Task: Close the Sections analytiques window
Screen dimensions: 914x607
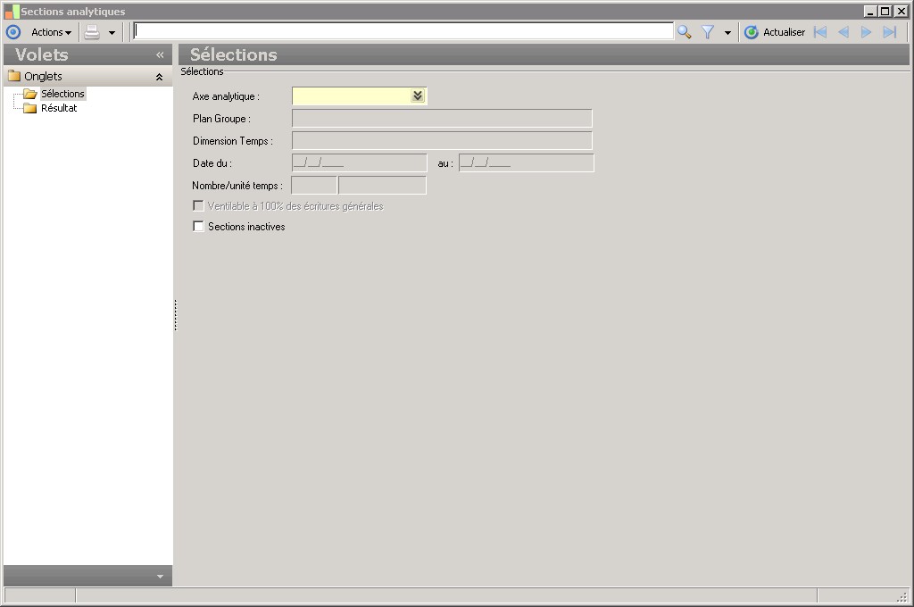Action: point(901,11)
